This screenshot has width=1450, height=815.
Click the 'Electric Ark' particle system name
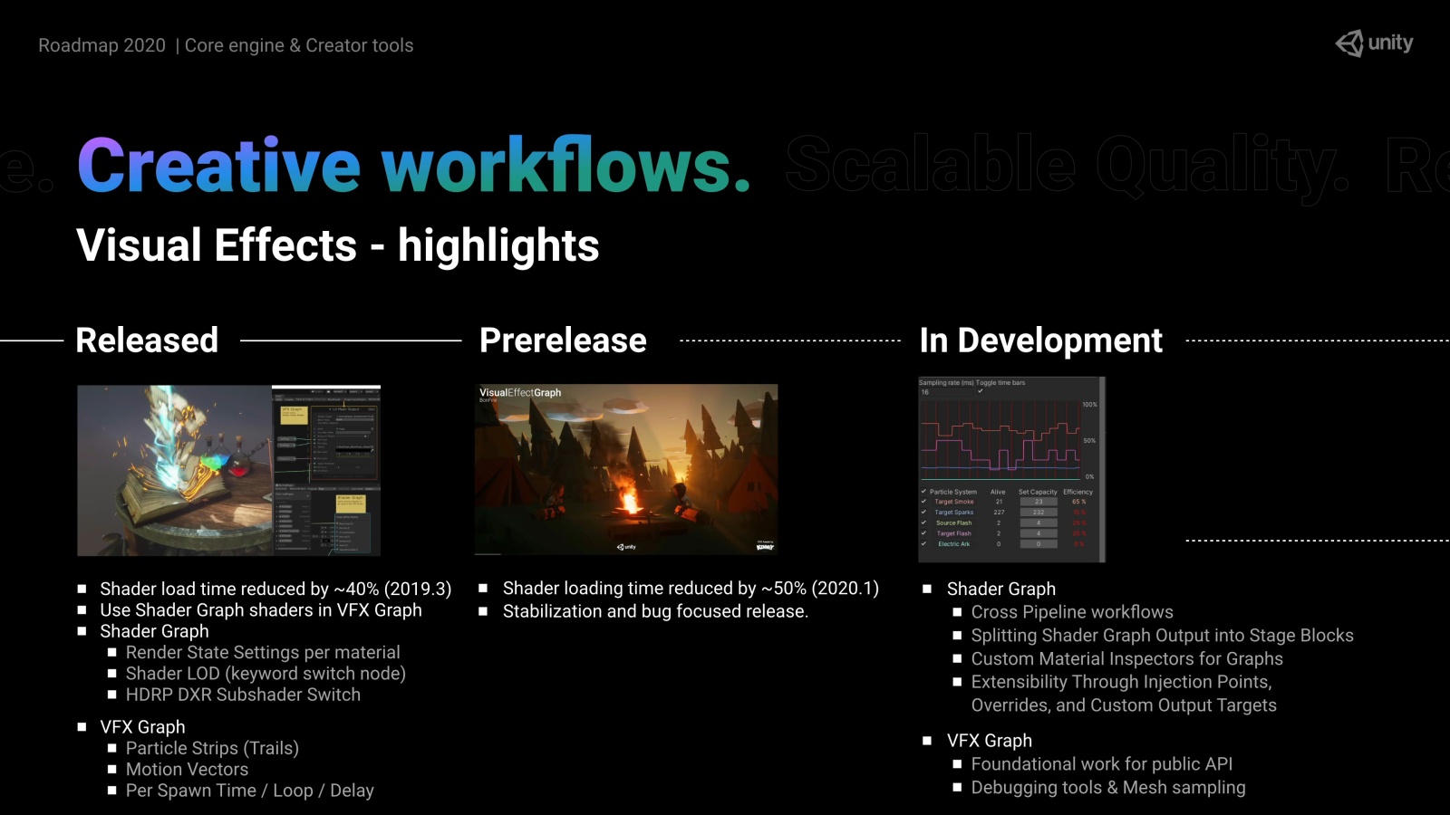click(953, 544)
